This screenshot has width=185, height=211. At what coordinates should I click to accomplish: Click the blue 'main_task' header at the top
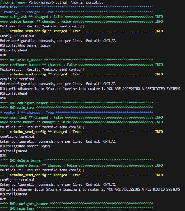tap(9, 7)
